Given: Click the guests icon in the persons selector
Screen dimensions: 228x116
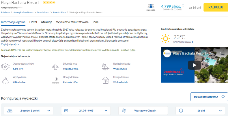Looking at the screenshot, I should pos(10,111).
